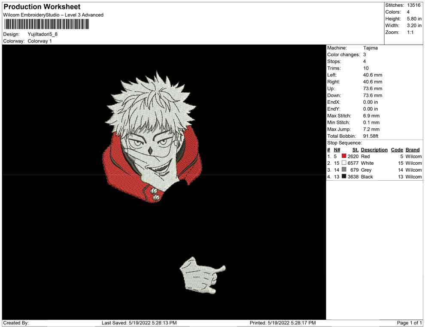Click the 'Printed: 5/19/2022 5:28:17 PM' text
Viewport: 425px width, 327px height.
(x=283, y=323)
